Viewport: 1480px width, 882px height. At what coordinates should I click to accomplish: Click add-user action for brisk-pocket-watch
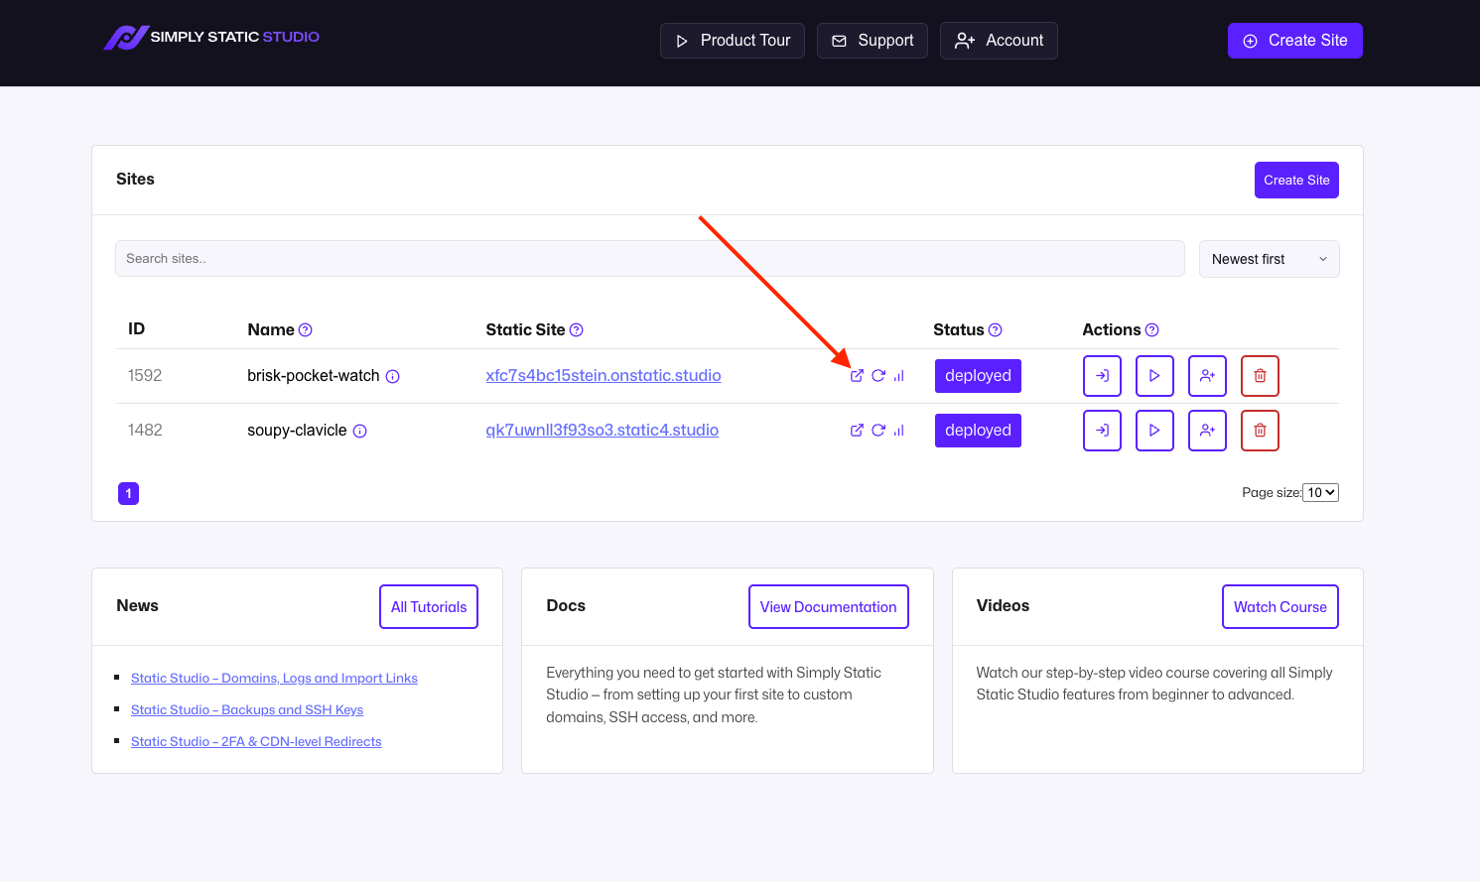pos(1207,376)
